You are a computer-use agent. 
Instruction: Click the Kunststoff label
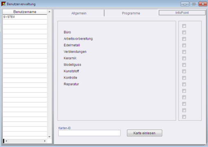(72, 71)
